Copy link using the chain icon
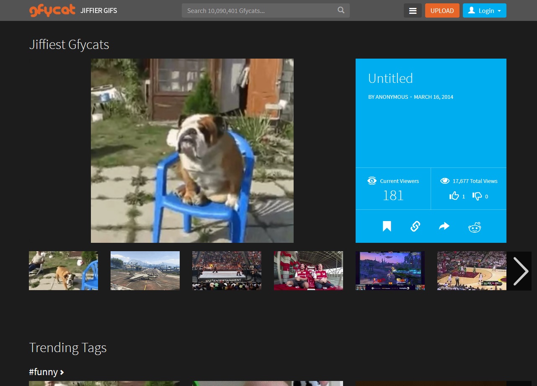The image size is (537, 386). coord(415,226)
